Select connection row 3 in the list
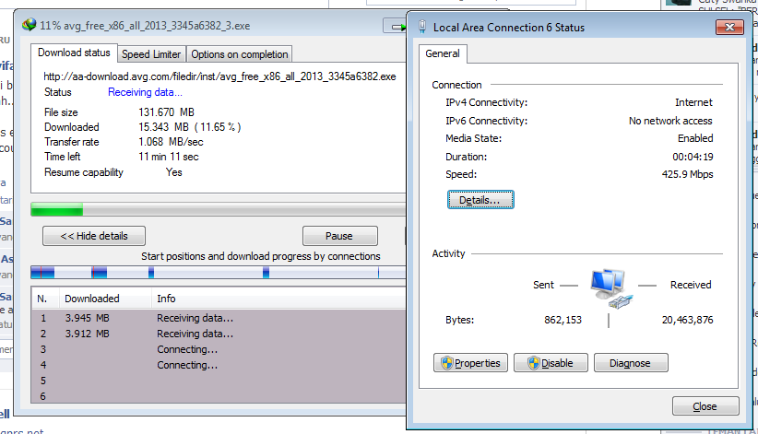Viewport: 758px width, 434px height. (219, 349)
